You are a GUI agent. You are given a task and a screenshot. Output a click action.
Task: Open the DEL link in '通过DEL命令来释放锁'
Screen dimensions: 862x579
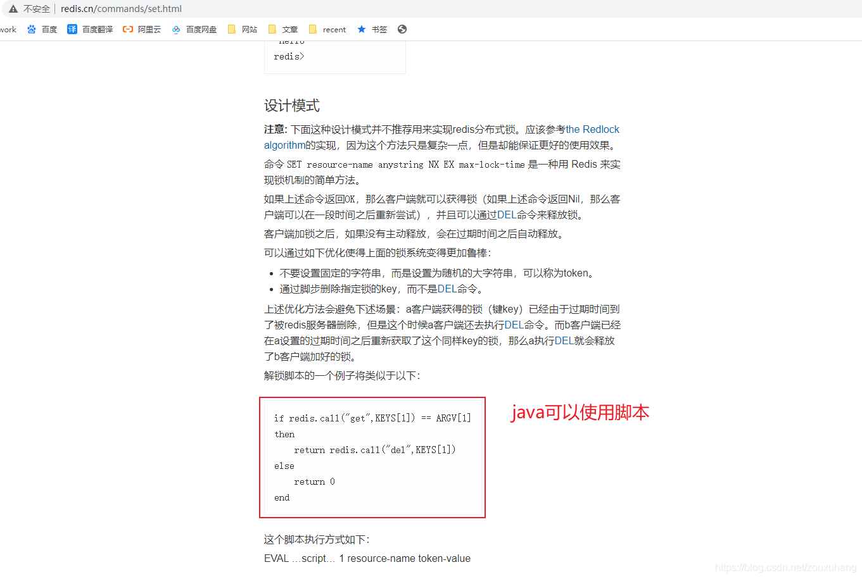[x=507, y=215]
